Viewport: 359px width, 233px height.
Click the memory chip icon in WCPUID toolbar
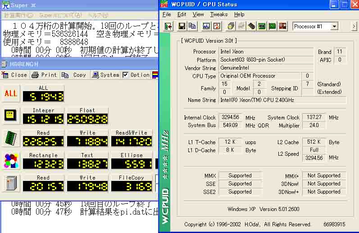point(251,26)
